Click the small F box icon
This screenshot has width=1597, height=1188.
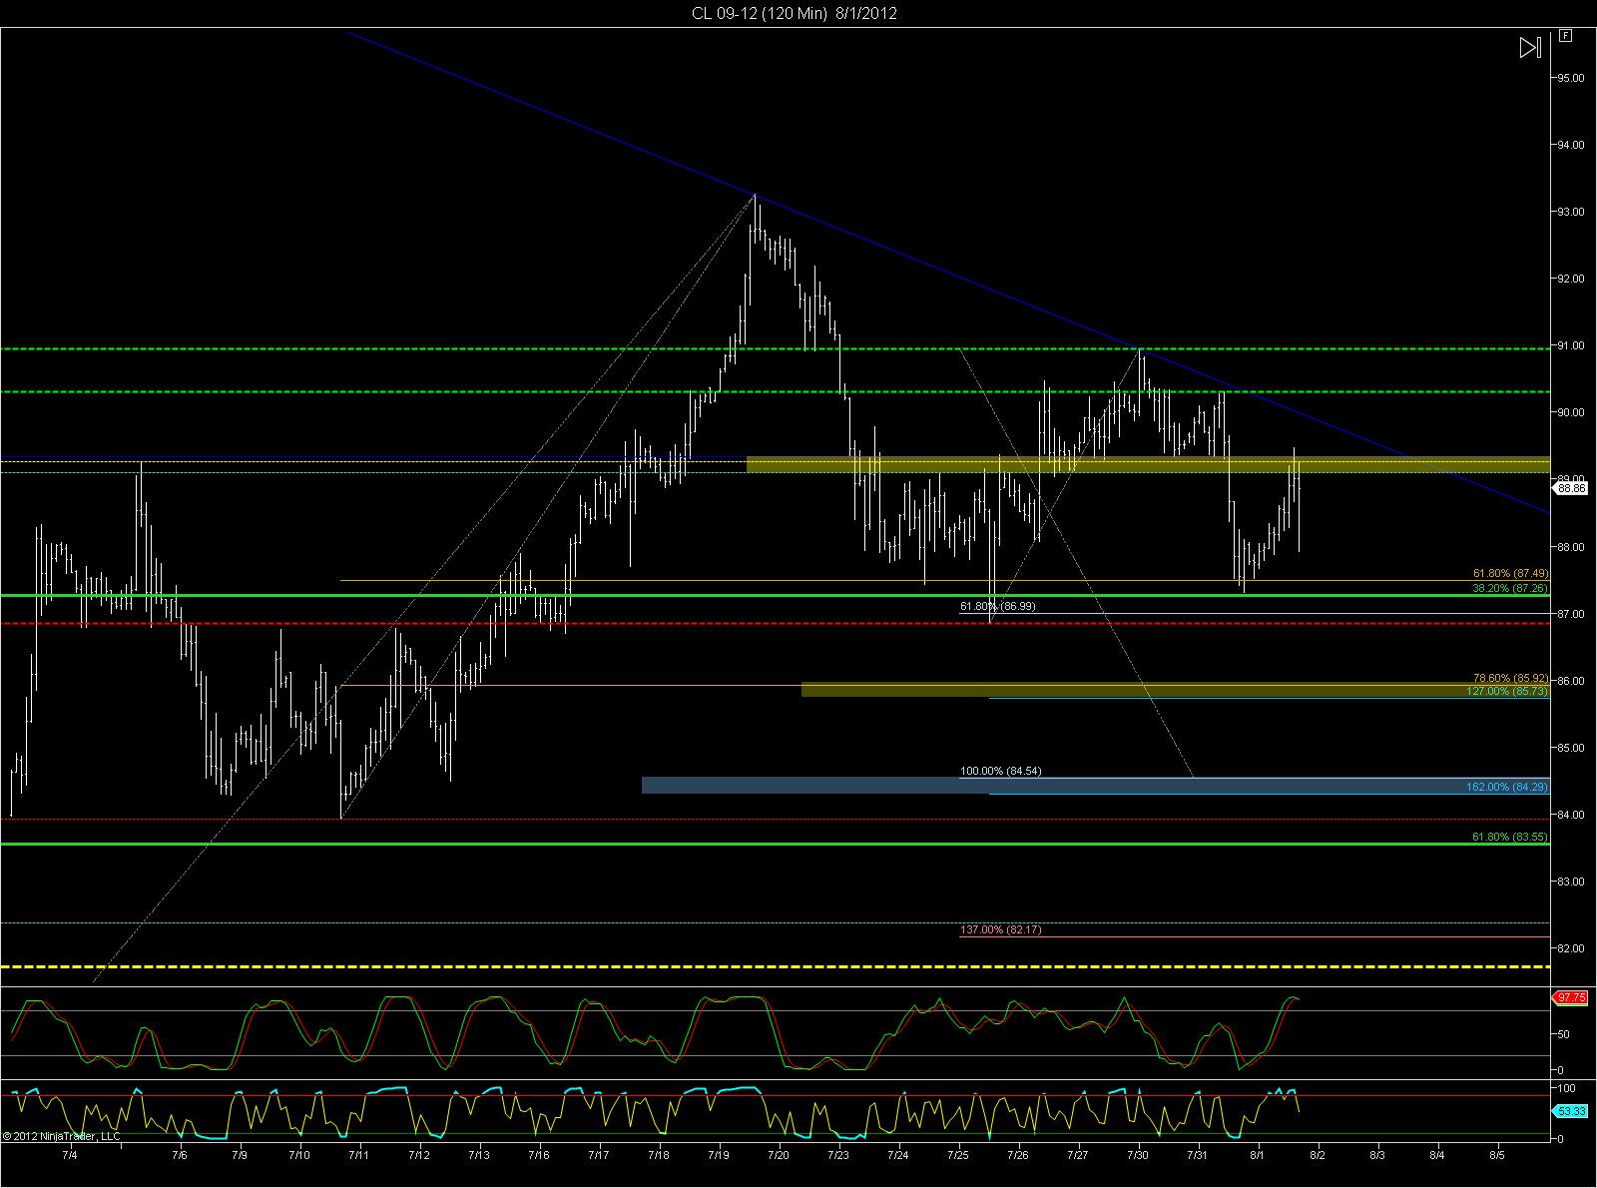point(1566,36)
